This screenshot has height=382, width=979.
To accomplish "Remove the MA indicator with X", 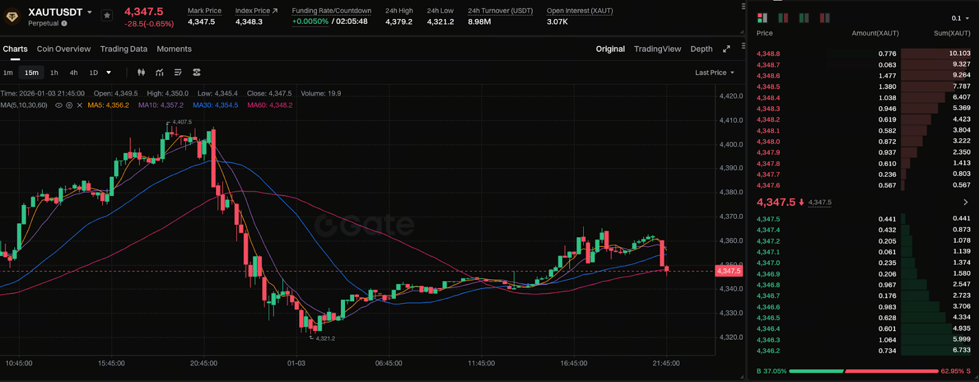I will click(x=80, y=105).
